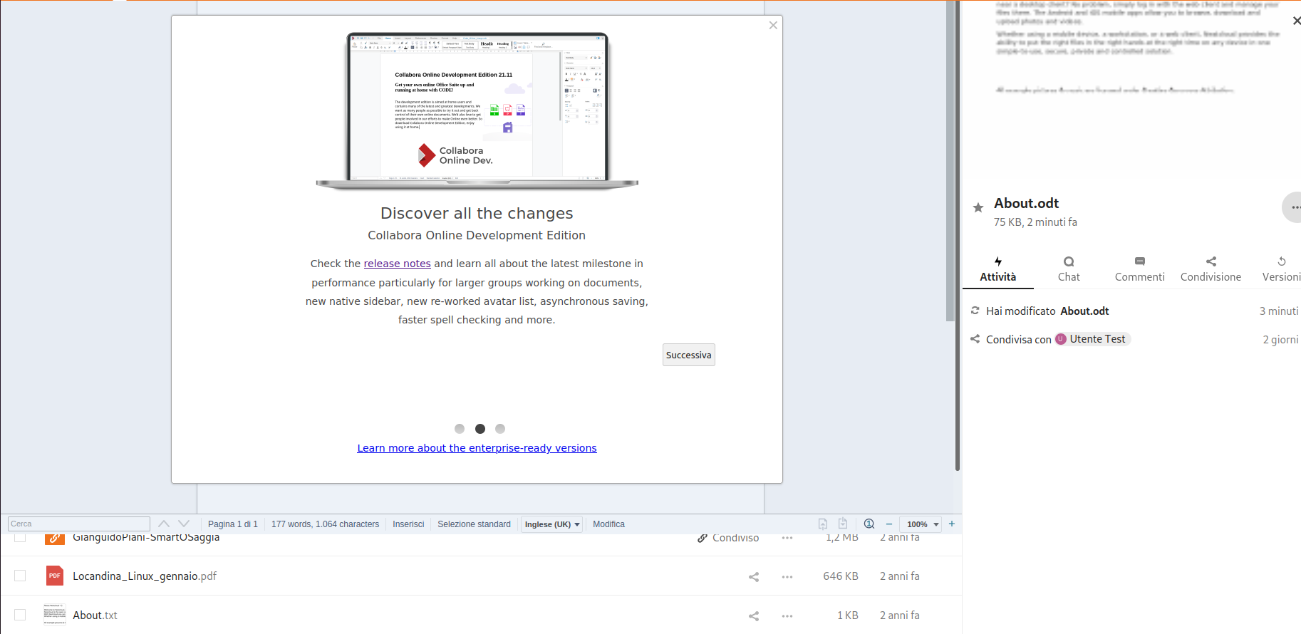Click the zoom in plus icon

(x=952, y=524)
